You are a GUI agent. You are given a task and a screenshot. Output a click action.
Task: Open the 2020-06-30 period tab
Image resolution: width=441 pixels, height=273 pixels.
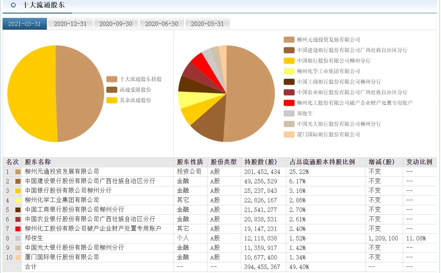tap(161, 23)
